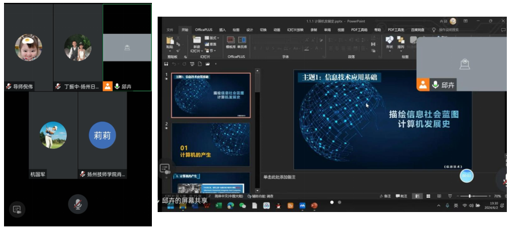The height and width of the screenshot is (231, 508).
Task: Open PowerPoint from the taskbar
Action: coord(314,206)
